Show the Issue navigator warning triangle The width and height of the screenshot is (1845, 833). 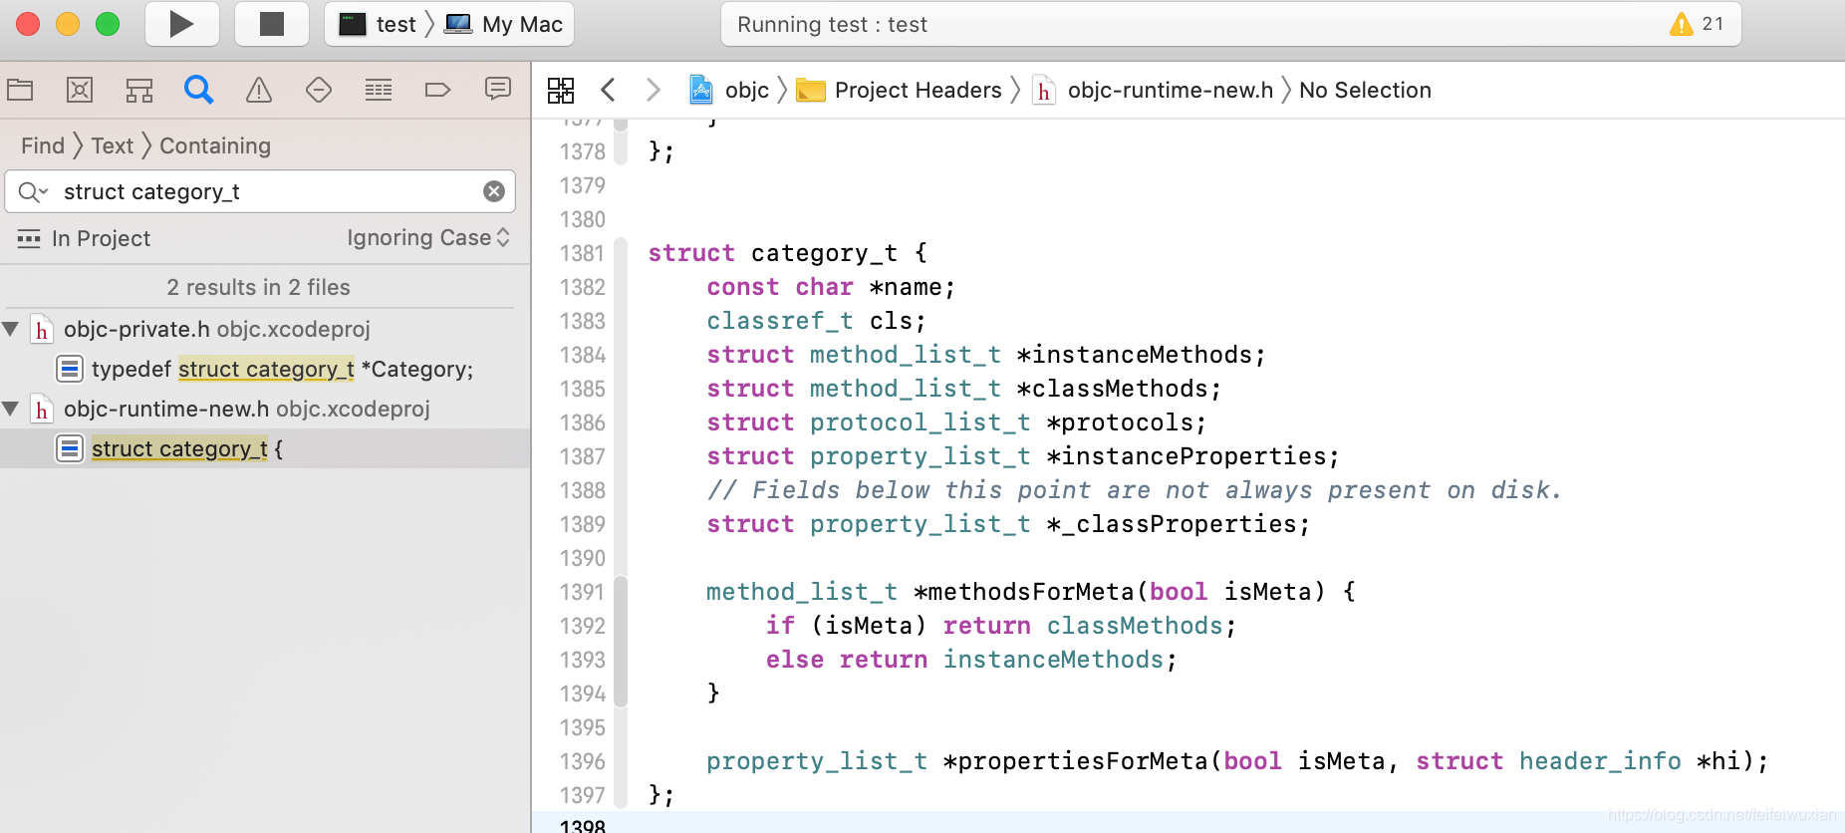pyautogui.click(x=259, y=90)
